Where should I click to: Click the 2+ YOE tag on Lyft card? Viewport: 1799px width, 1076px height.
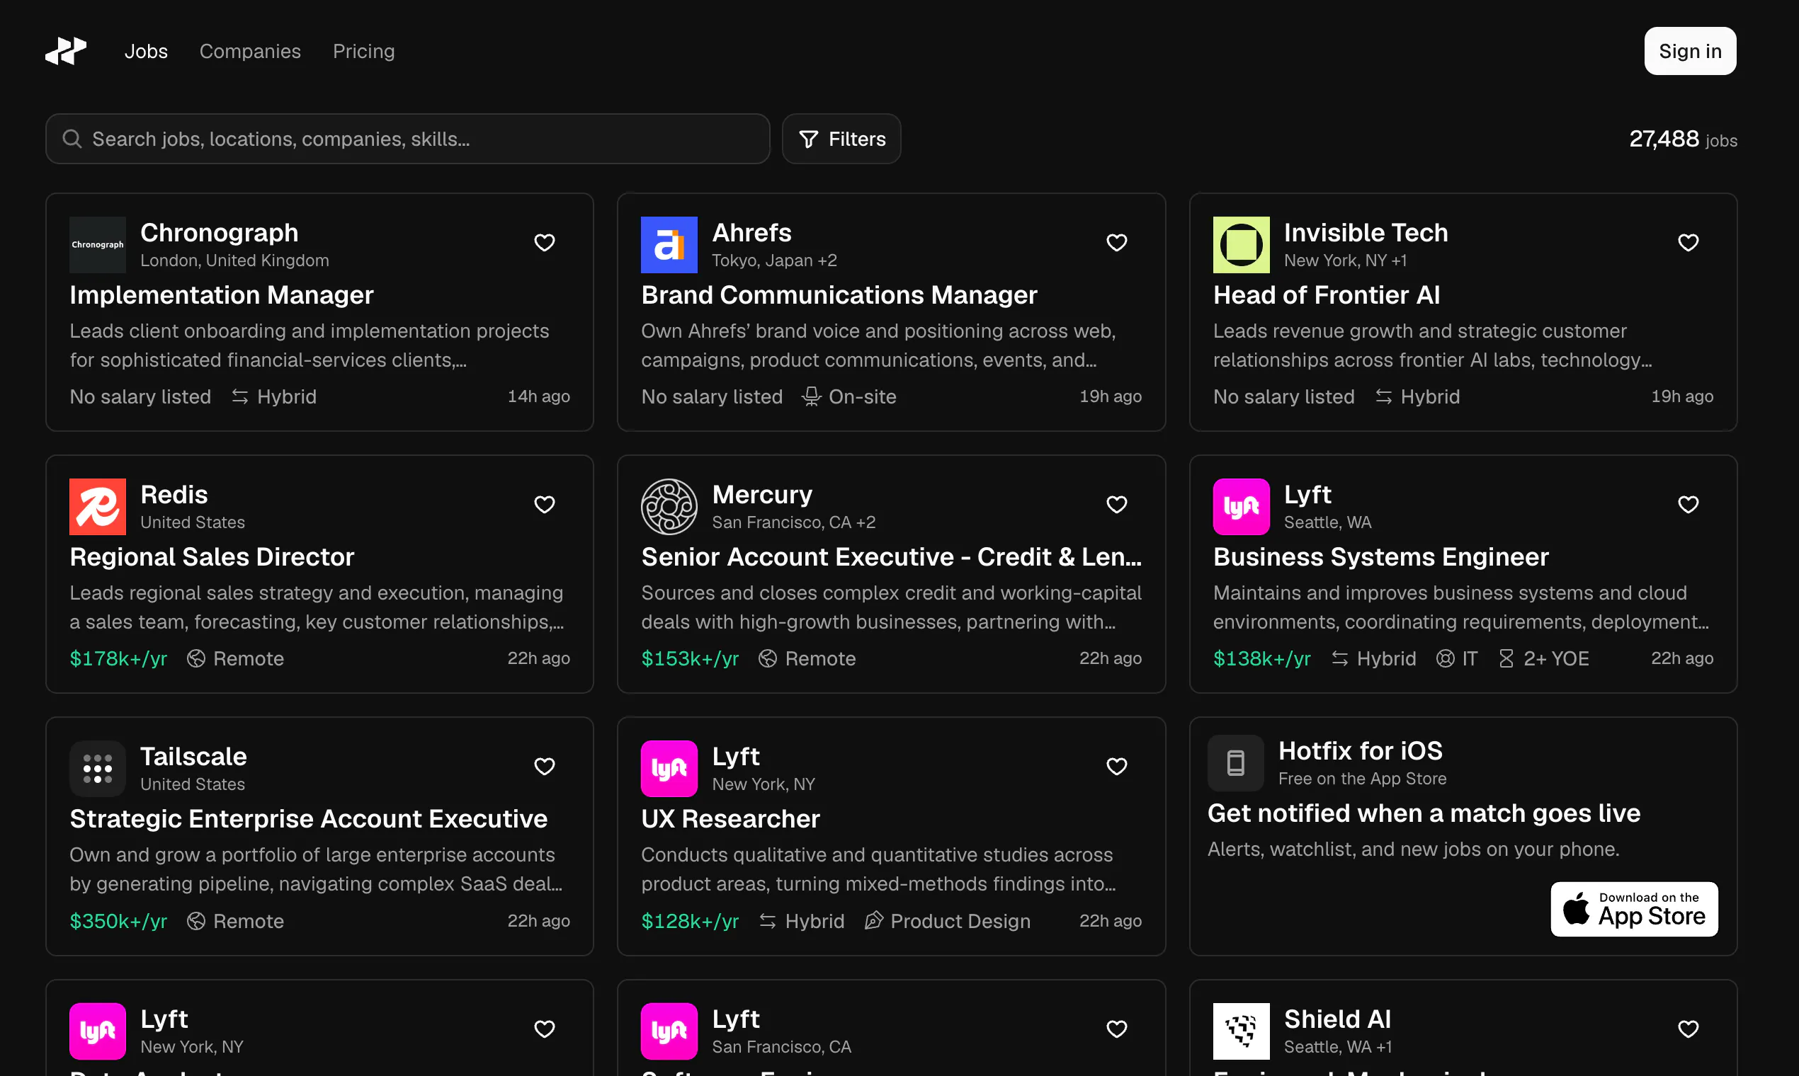tap(1543, 658)
